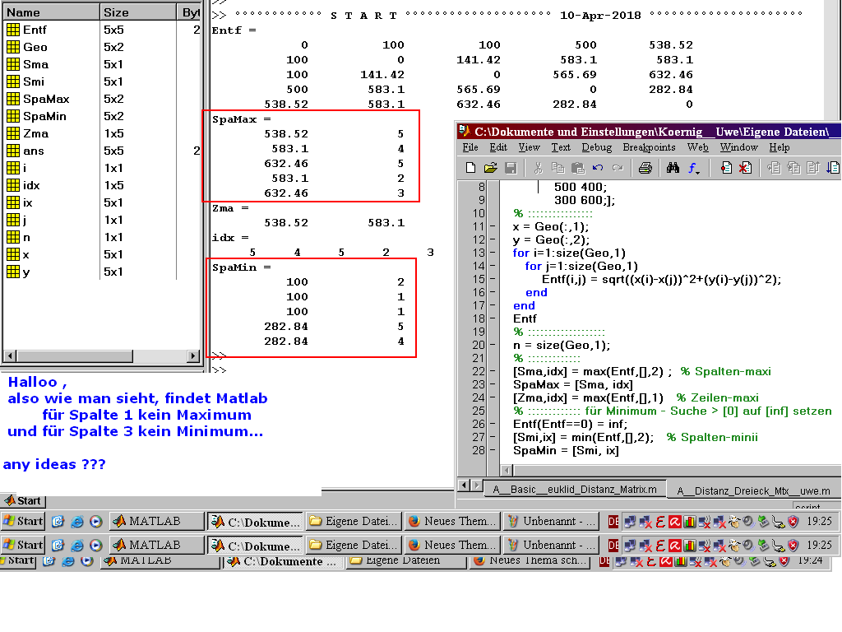Expand the show-function 'f' dropdown
The image size is (842, 632).
click(x=694, y=168)
